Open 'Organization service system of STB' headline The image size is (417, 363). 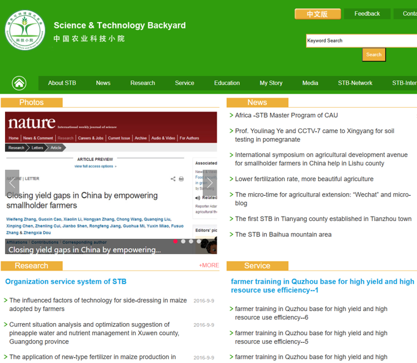click(66, 282)
